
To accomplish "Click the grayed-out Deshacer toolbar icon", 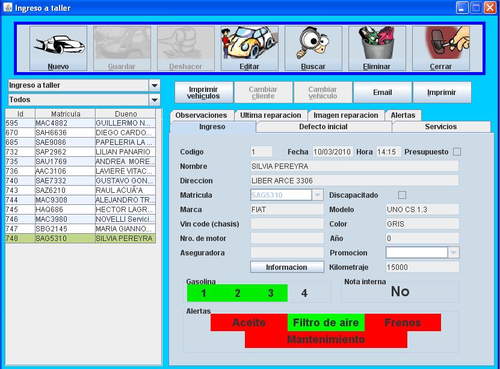I will tap(186, 44).
